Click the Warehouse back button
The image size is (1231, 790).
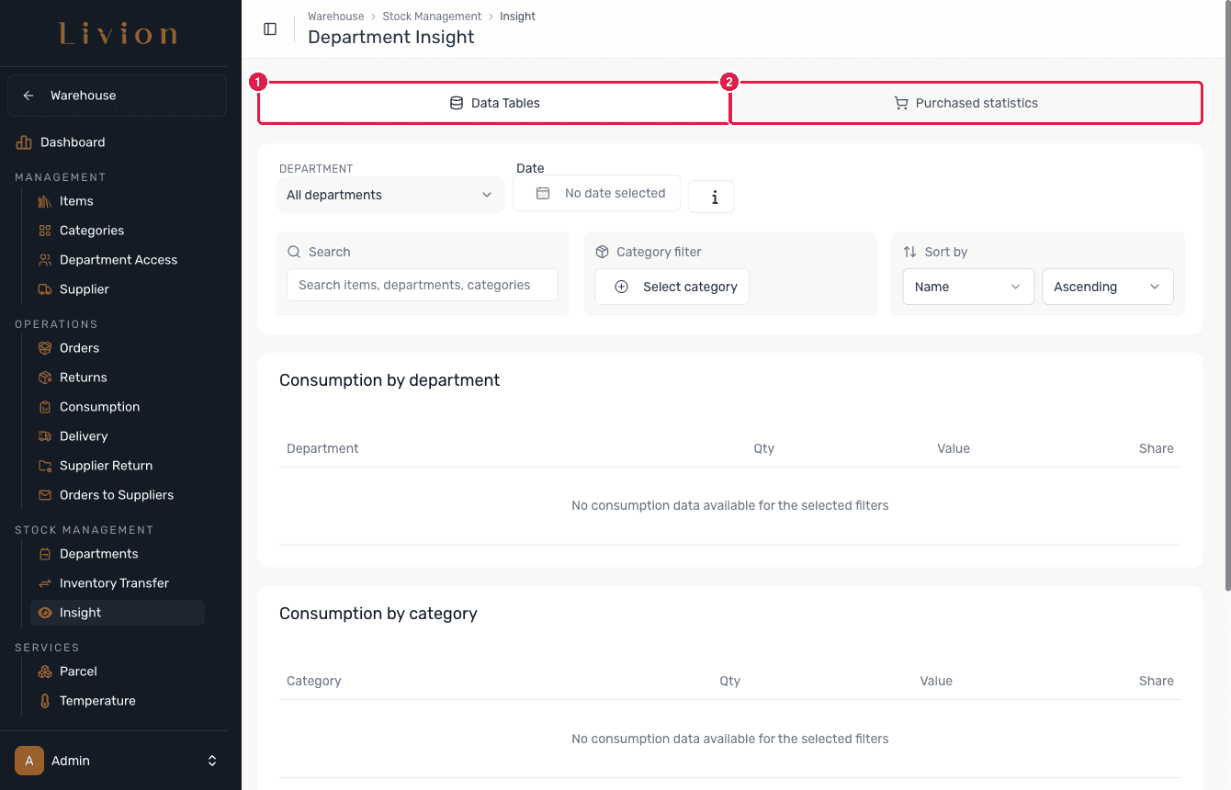coord(117,96)
